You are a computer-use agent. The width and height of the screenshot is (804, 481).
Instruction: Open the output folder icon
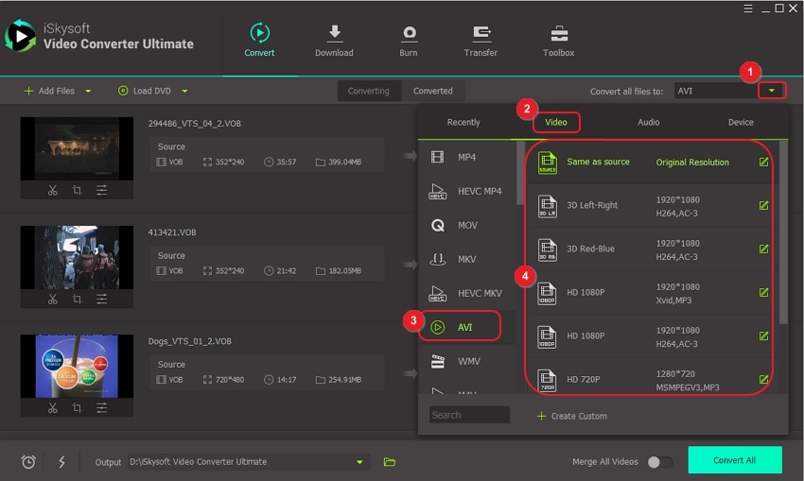pos(389,462)
